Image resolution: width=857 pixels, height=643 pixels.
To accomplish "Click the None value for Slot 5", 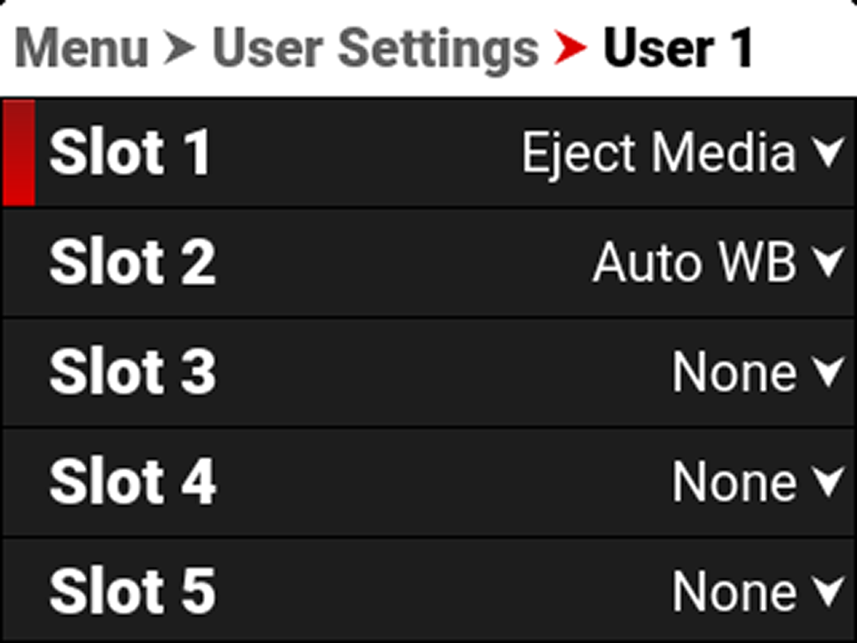I will pos(734,592).
